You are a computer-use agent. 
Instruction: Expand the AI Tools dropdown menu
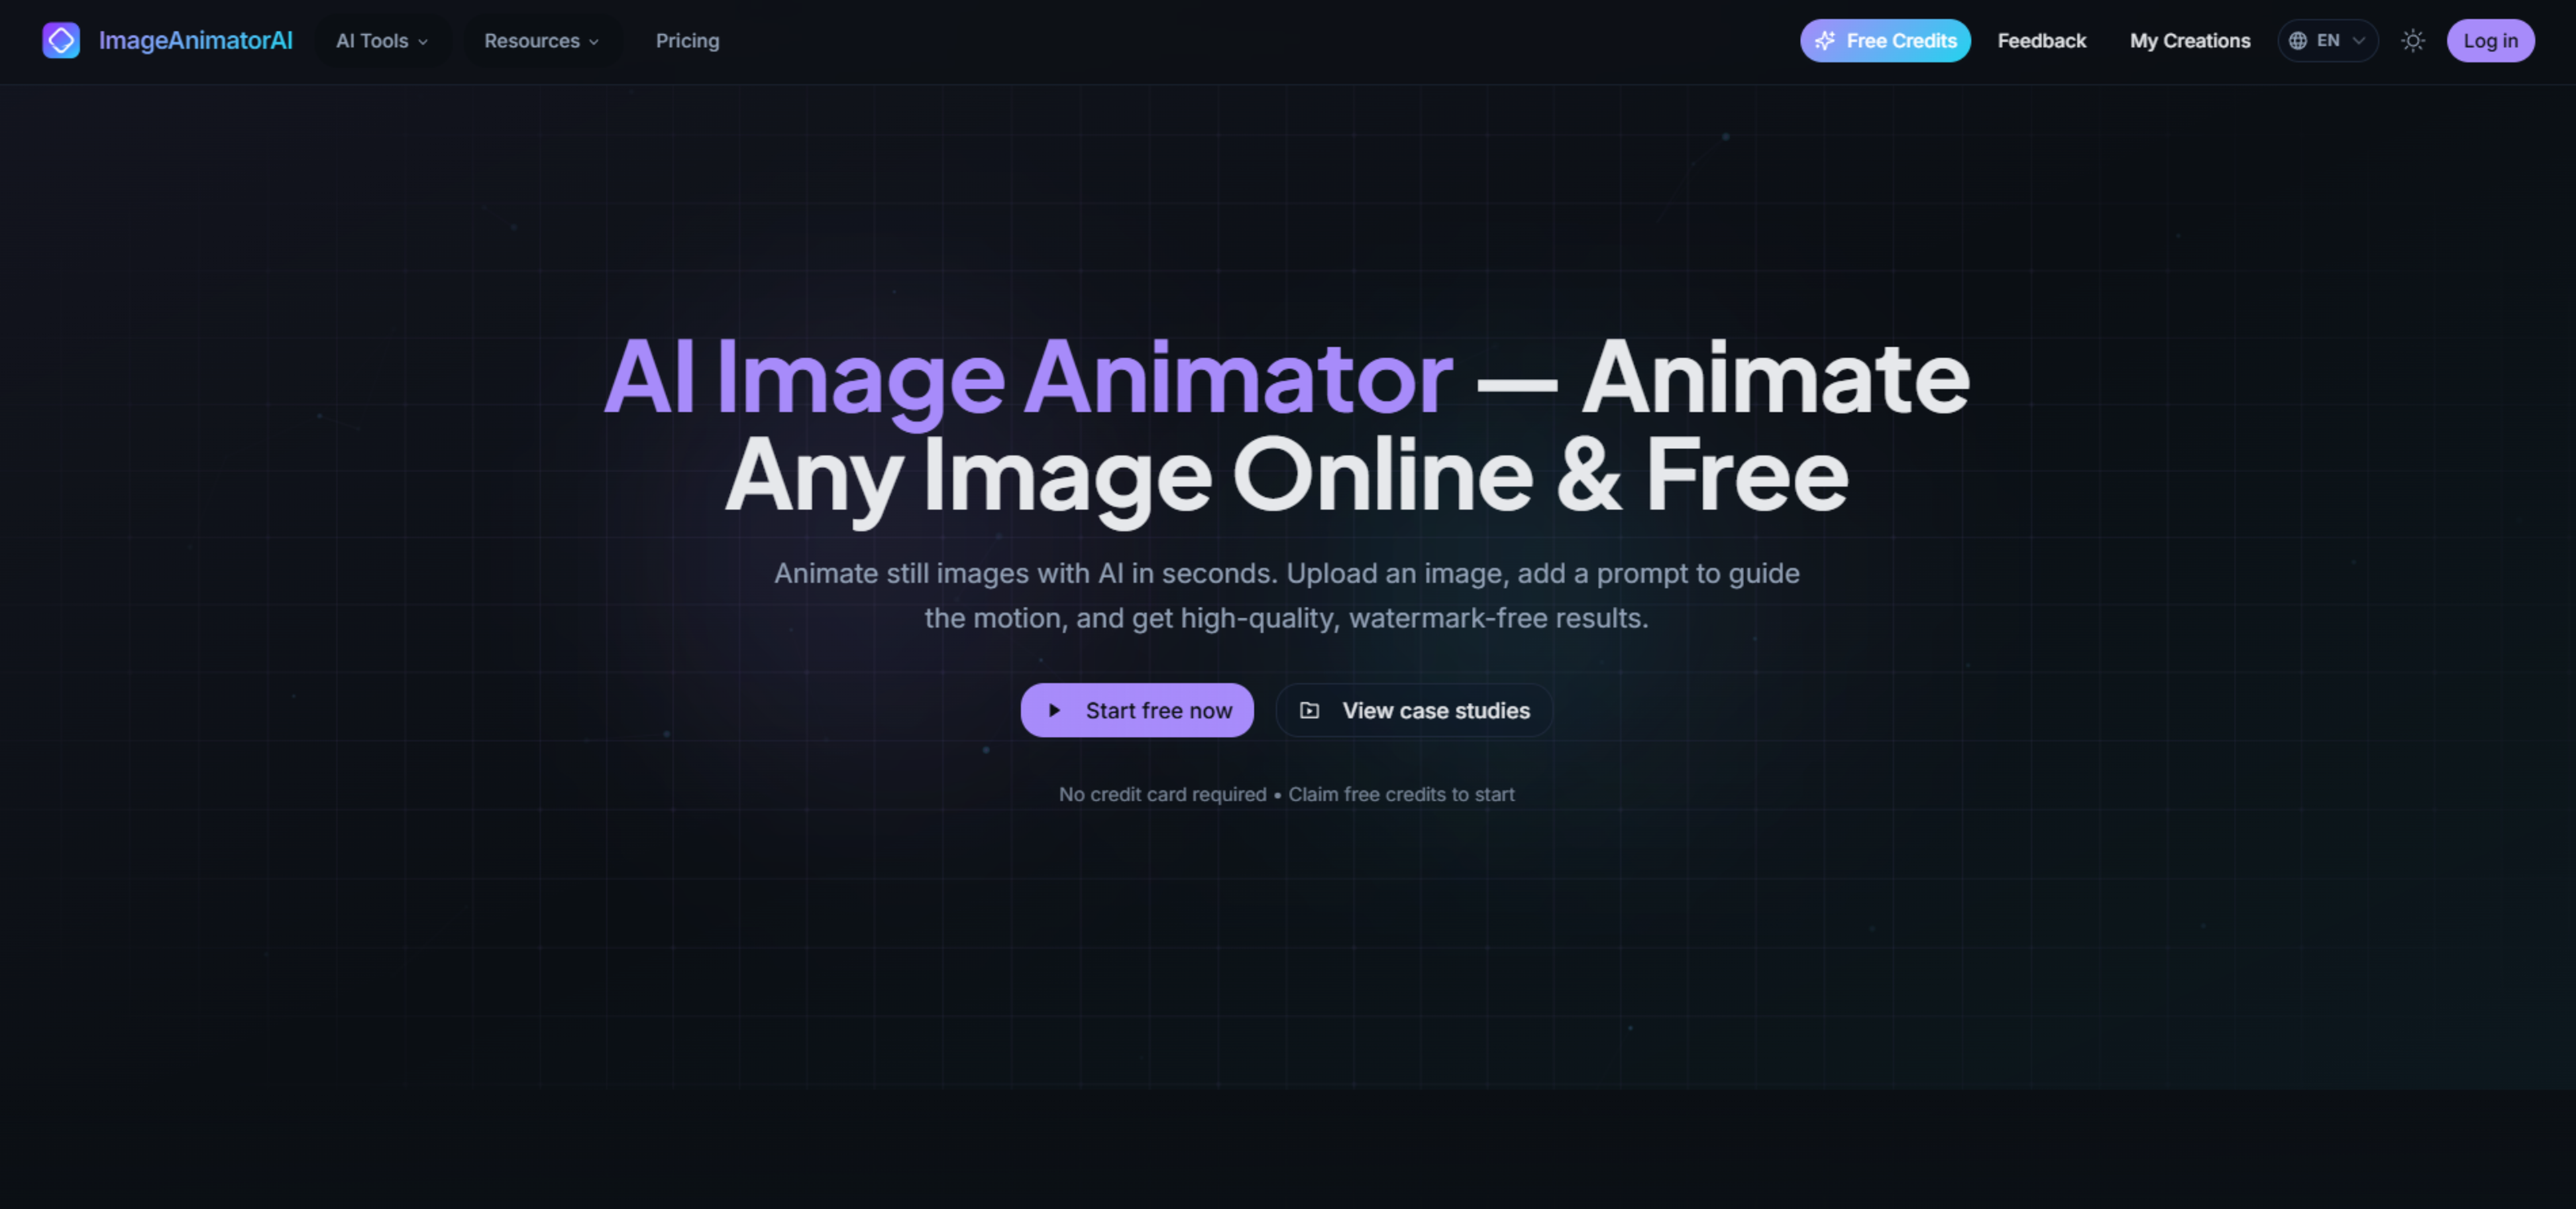[382, 41]
